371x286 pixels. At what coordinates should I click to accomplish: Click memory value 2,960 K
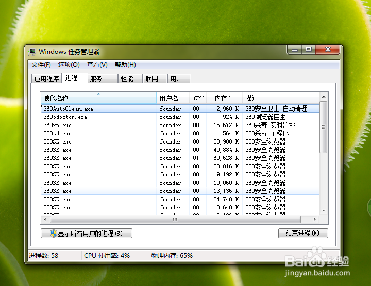pos(228,109)
